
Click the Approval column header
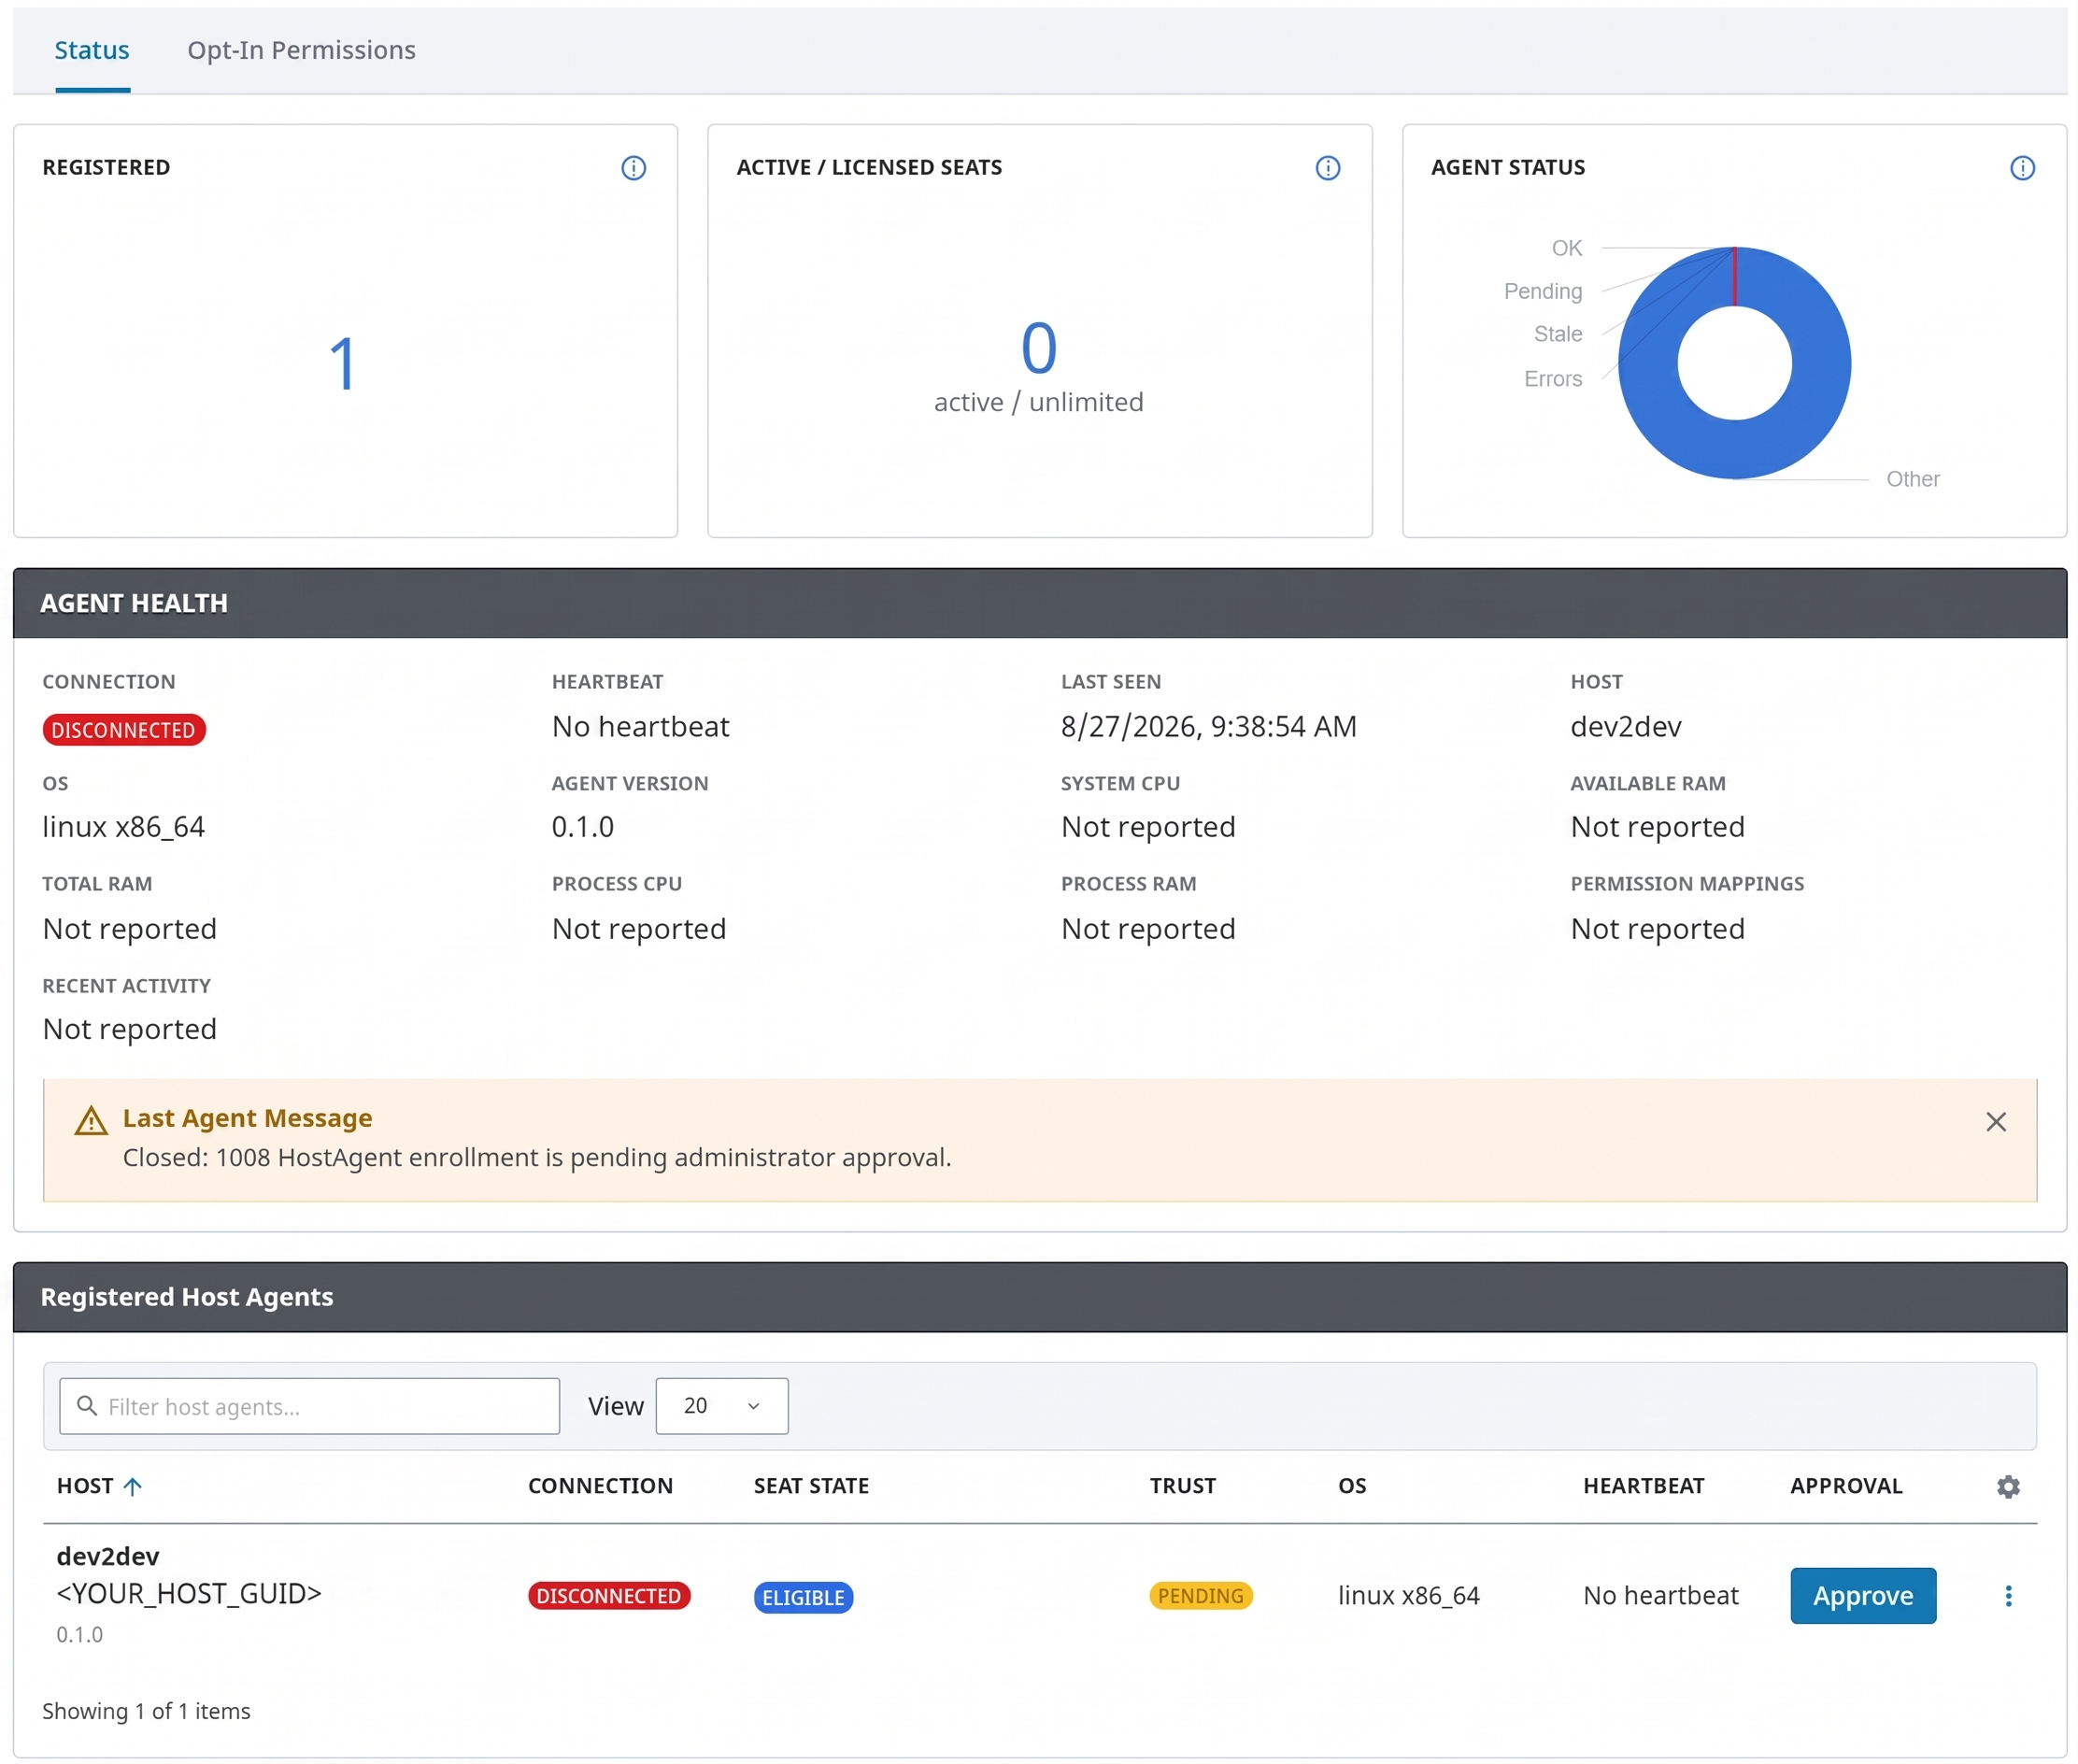click(1845, 1485)
